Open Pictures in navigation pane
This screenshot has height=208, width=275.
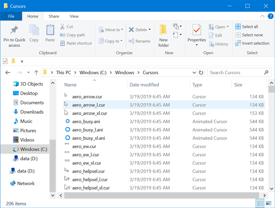coord(24,130)
